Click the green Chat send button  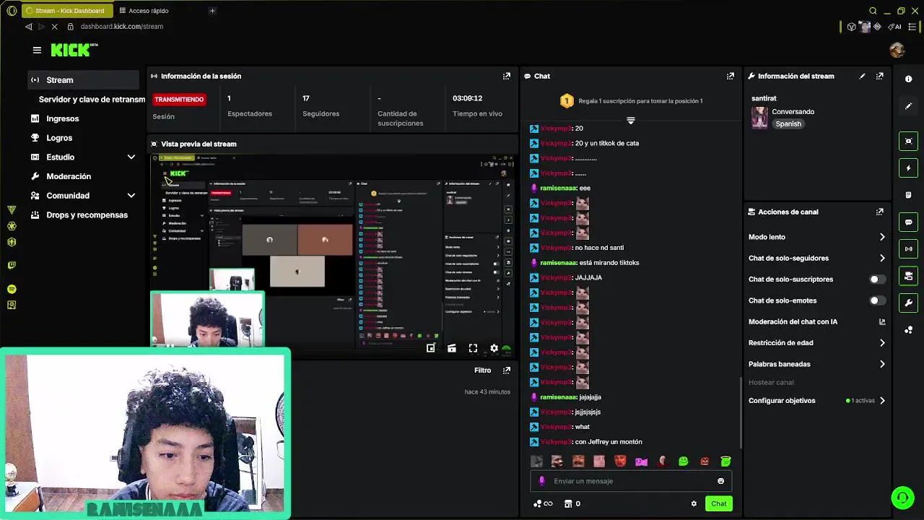[x=718, y=503]
